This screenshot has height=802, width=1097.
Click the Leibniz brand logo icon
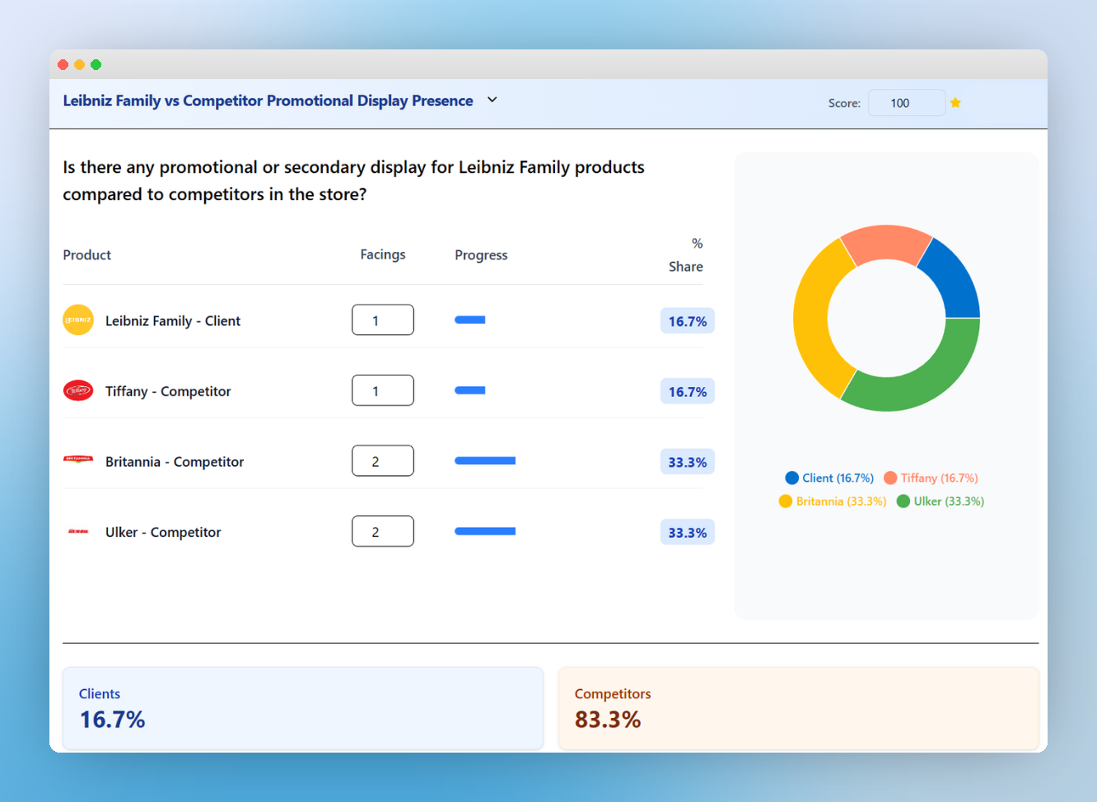click(x=78, y=320)
